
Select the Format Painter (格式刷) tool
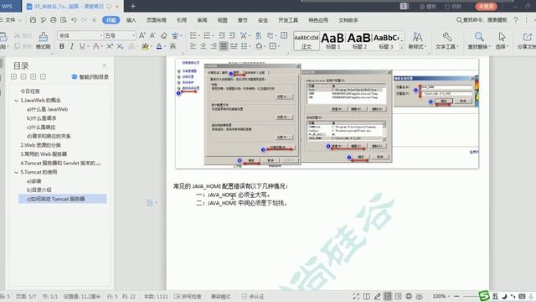click(x=43, y=40)
